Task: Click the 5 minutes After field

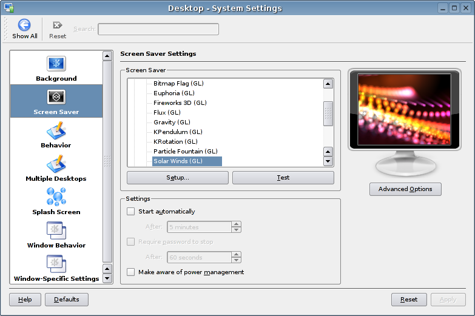Action: pos(199,227)
